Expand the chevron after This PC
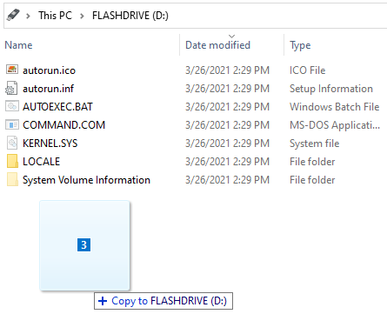This screenshot has height=314, width=387. [82, 16]
